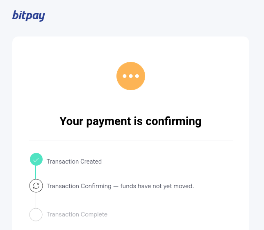Click the green checkmark step icon

[x=36, y=159]
